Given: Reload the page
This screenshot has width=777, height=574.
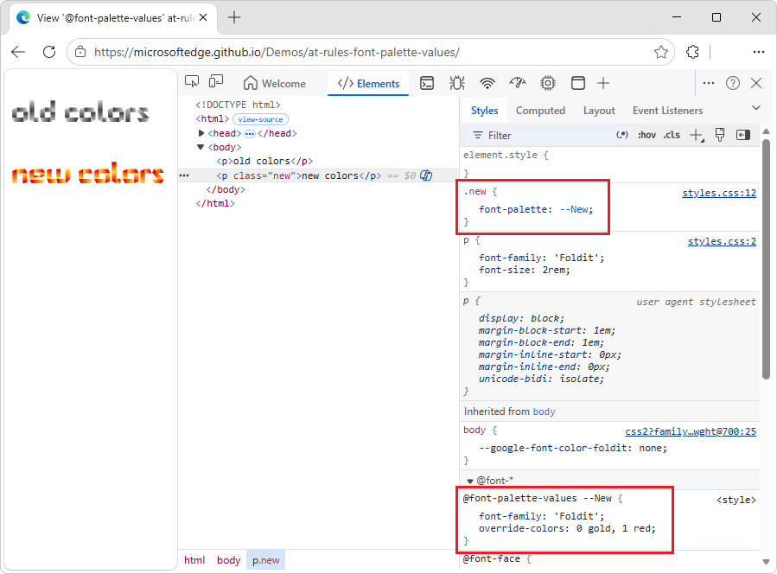Looking at the screenshot, I should 49,52.
